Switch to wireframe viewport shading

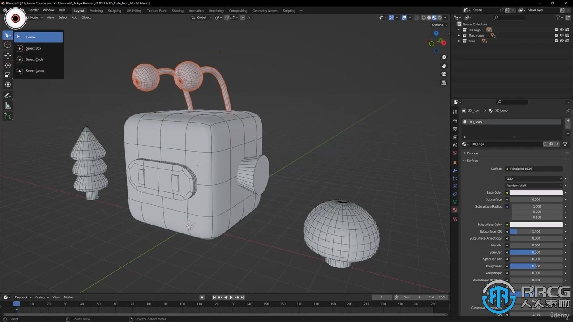point(423,17)
